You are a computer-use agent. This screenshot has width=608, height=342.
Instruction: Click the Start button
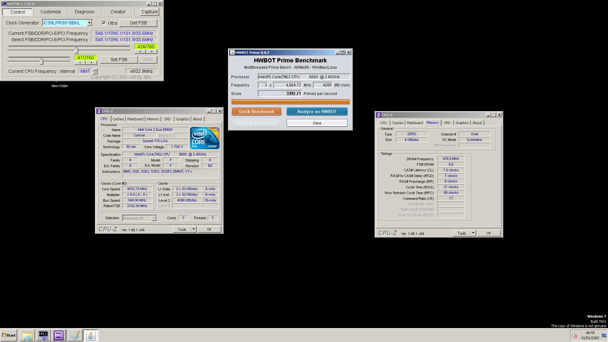9,335
